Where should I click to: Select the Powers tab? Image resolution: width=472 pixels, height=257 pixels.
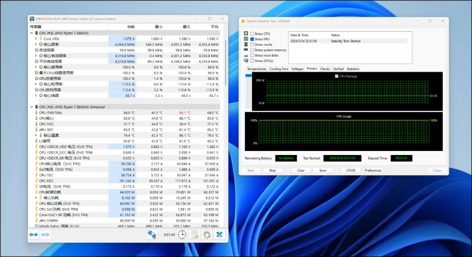[x=312, y=69]
